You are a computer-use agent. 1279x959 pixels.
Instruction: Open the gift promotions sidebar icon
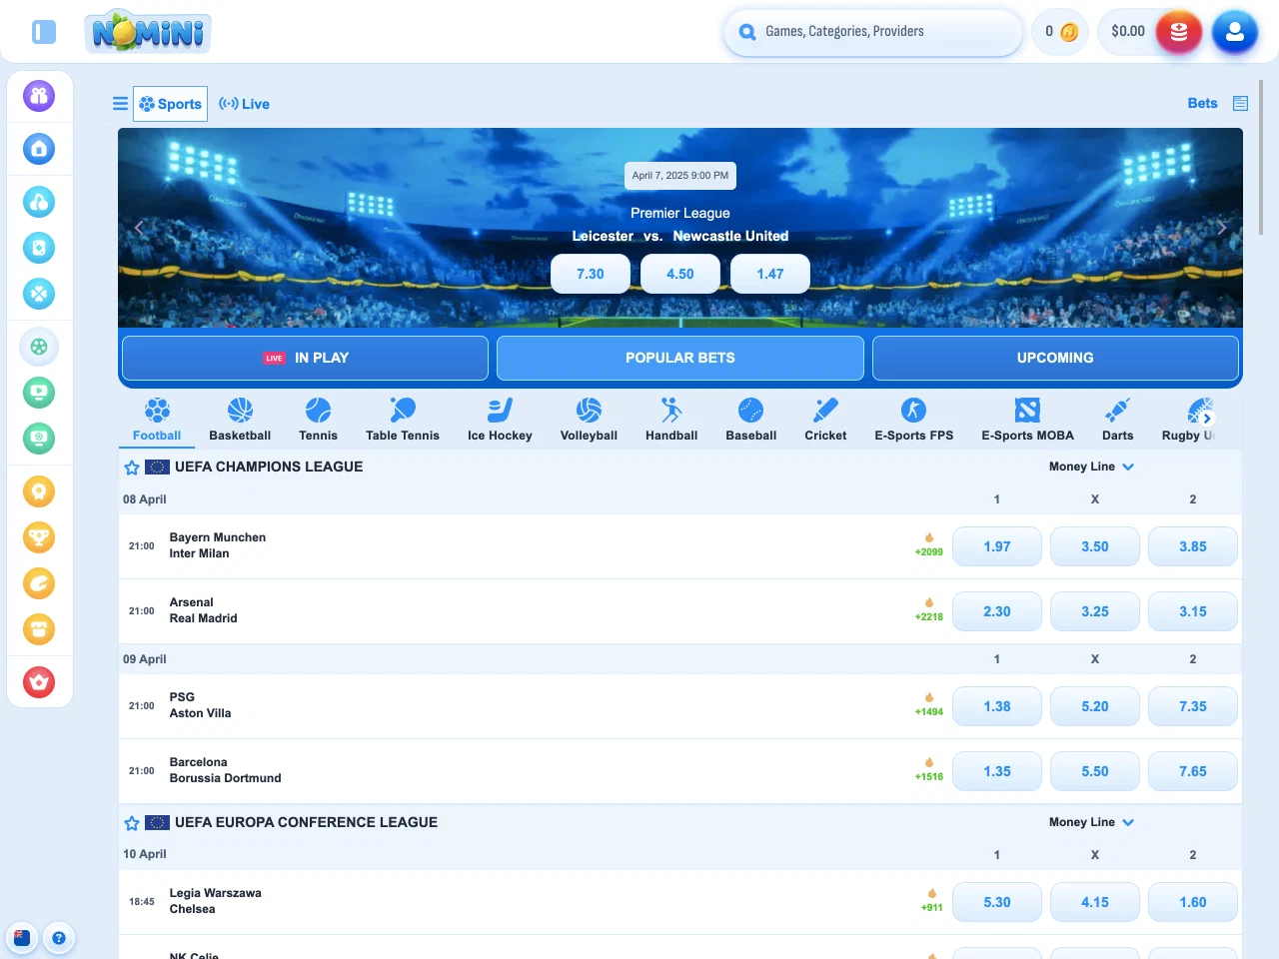tap(39, 96)
